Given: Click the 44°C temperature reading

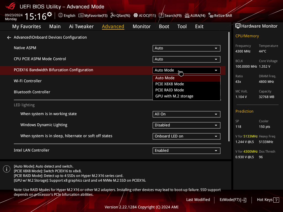Looking at the screenshot, I should point(263,51).
